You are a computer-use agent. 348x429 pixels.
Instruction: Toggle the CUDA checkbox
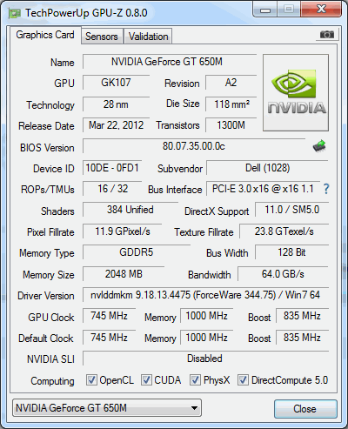tap(146, 379)
